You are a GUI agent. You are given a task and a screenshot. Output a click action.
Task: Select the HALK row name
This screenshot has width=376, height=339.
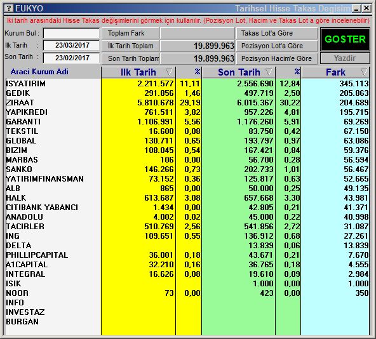point(16,198)
